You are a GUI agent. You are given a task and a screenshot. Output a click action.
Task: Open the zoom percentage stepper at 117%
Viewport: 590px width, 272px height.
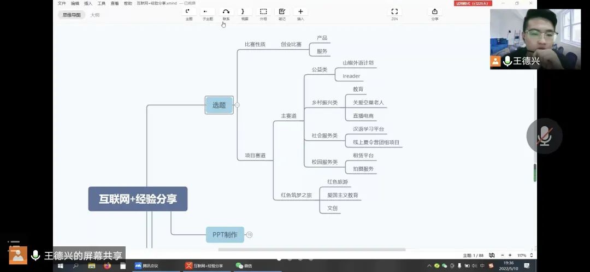coord(532,255)
